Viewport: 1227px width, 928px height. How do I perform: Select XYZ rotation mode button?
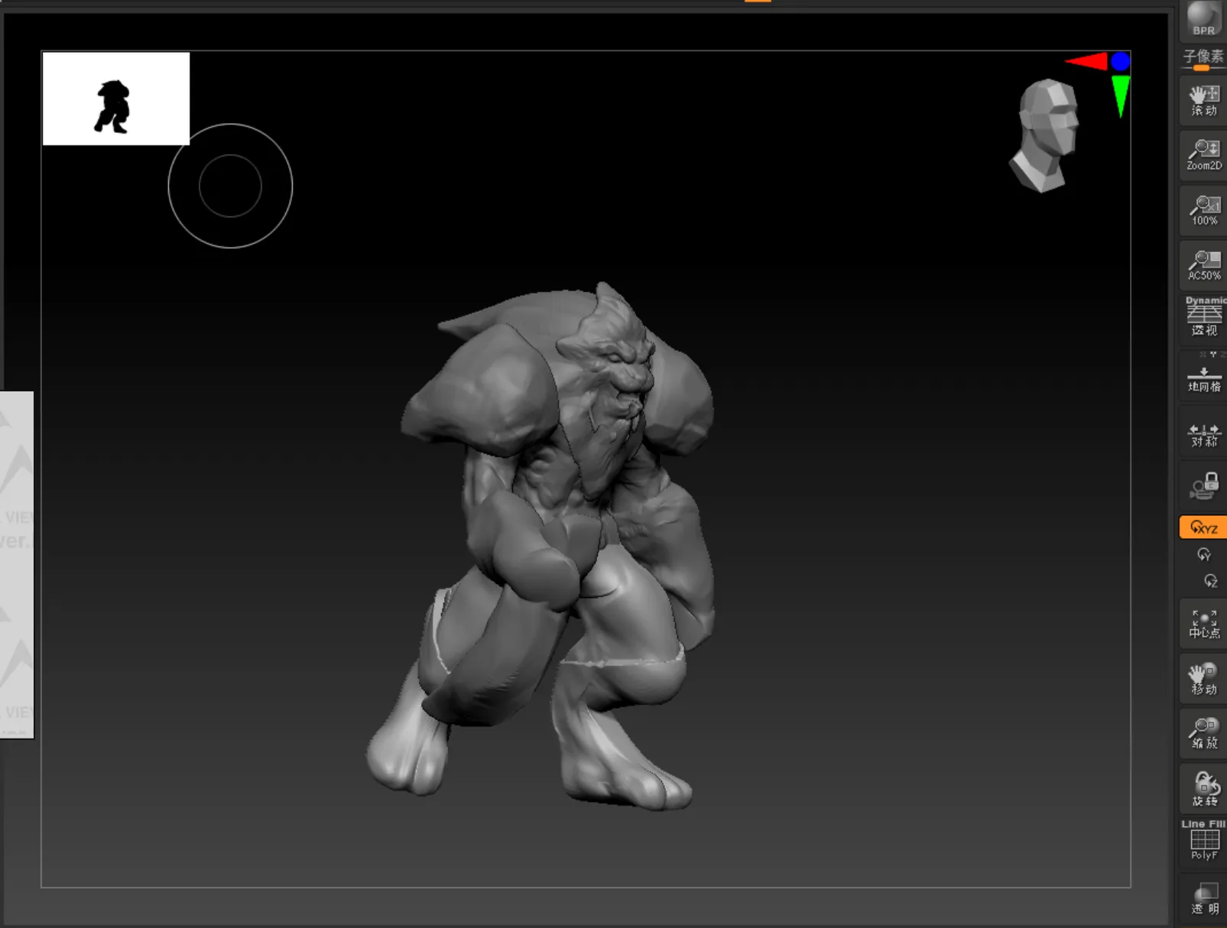tap(1203, 527)
